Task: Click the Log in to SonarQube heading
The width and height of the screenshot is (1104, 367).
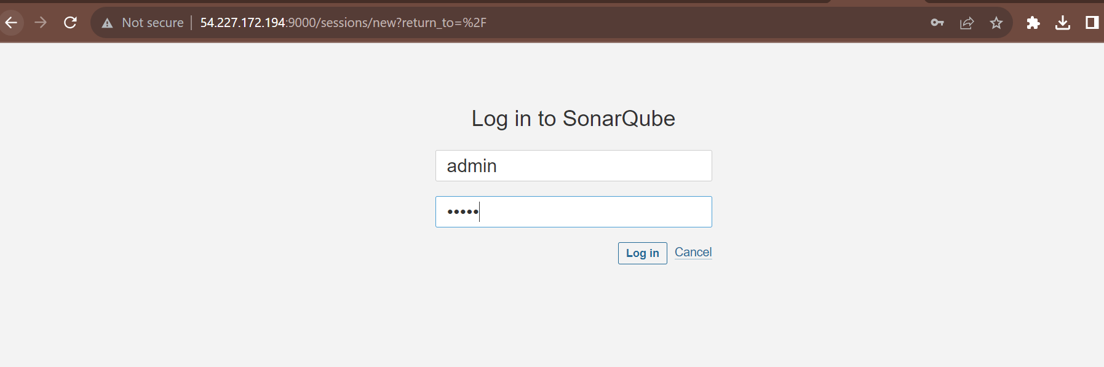Action: 573,118
